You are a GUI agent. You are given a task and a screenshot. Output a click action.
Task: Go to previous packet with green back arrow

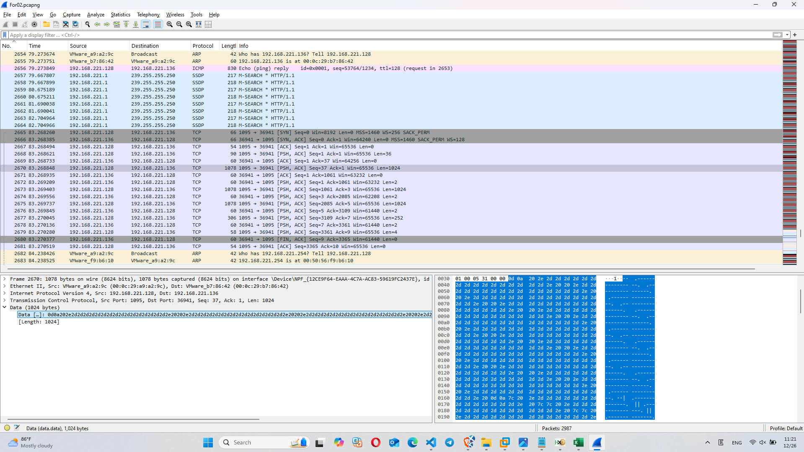97,24
